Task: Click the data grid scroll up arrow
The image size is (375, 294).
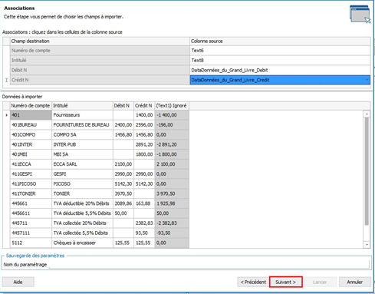Action: pyautogui.click(x=367, y=114)
